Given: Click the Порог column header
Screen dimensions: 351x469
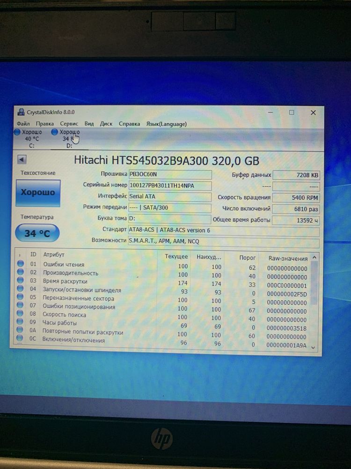Looking at the screenshot, I should [x=248, y=257].
